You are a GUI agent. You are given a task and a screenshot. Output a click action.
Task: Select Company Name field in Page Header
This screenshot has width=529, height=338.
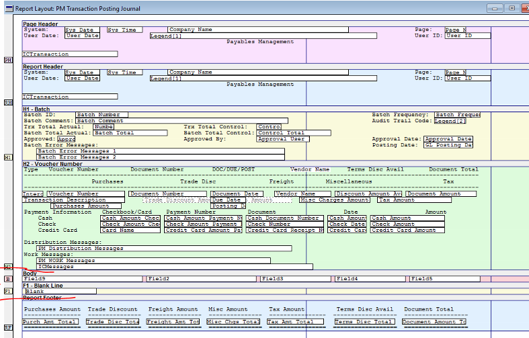(258, 30)
